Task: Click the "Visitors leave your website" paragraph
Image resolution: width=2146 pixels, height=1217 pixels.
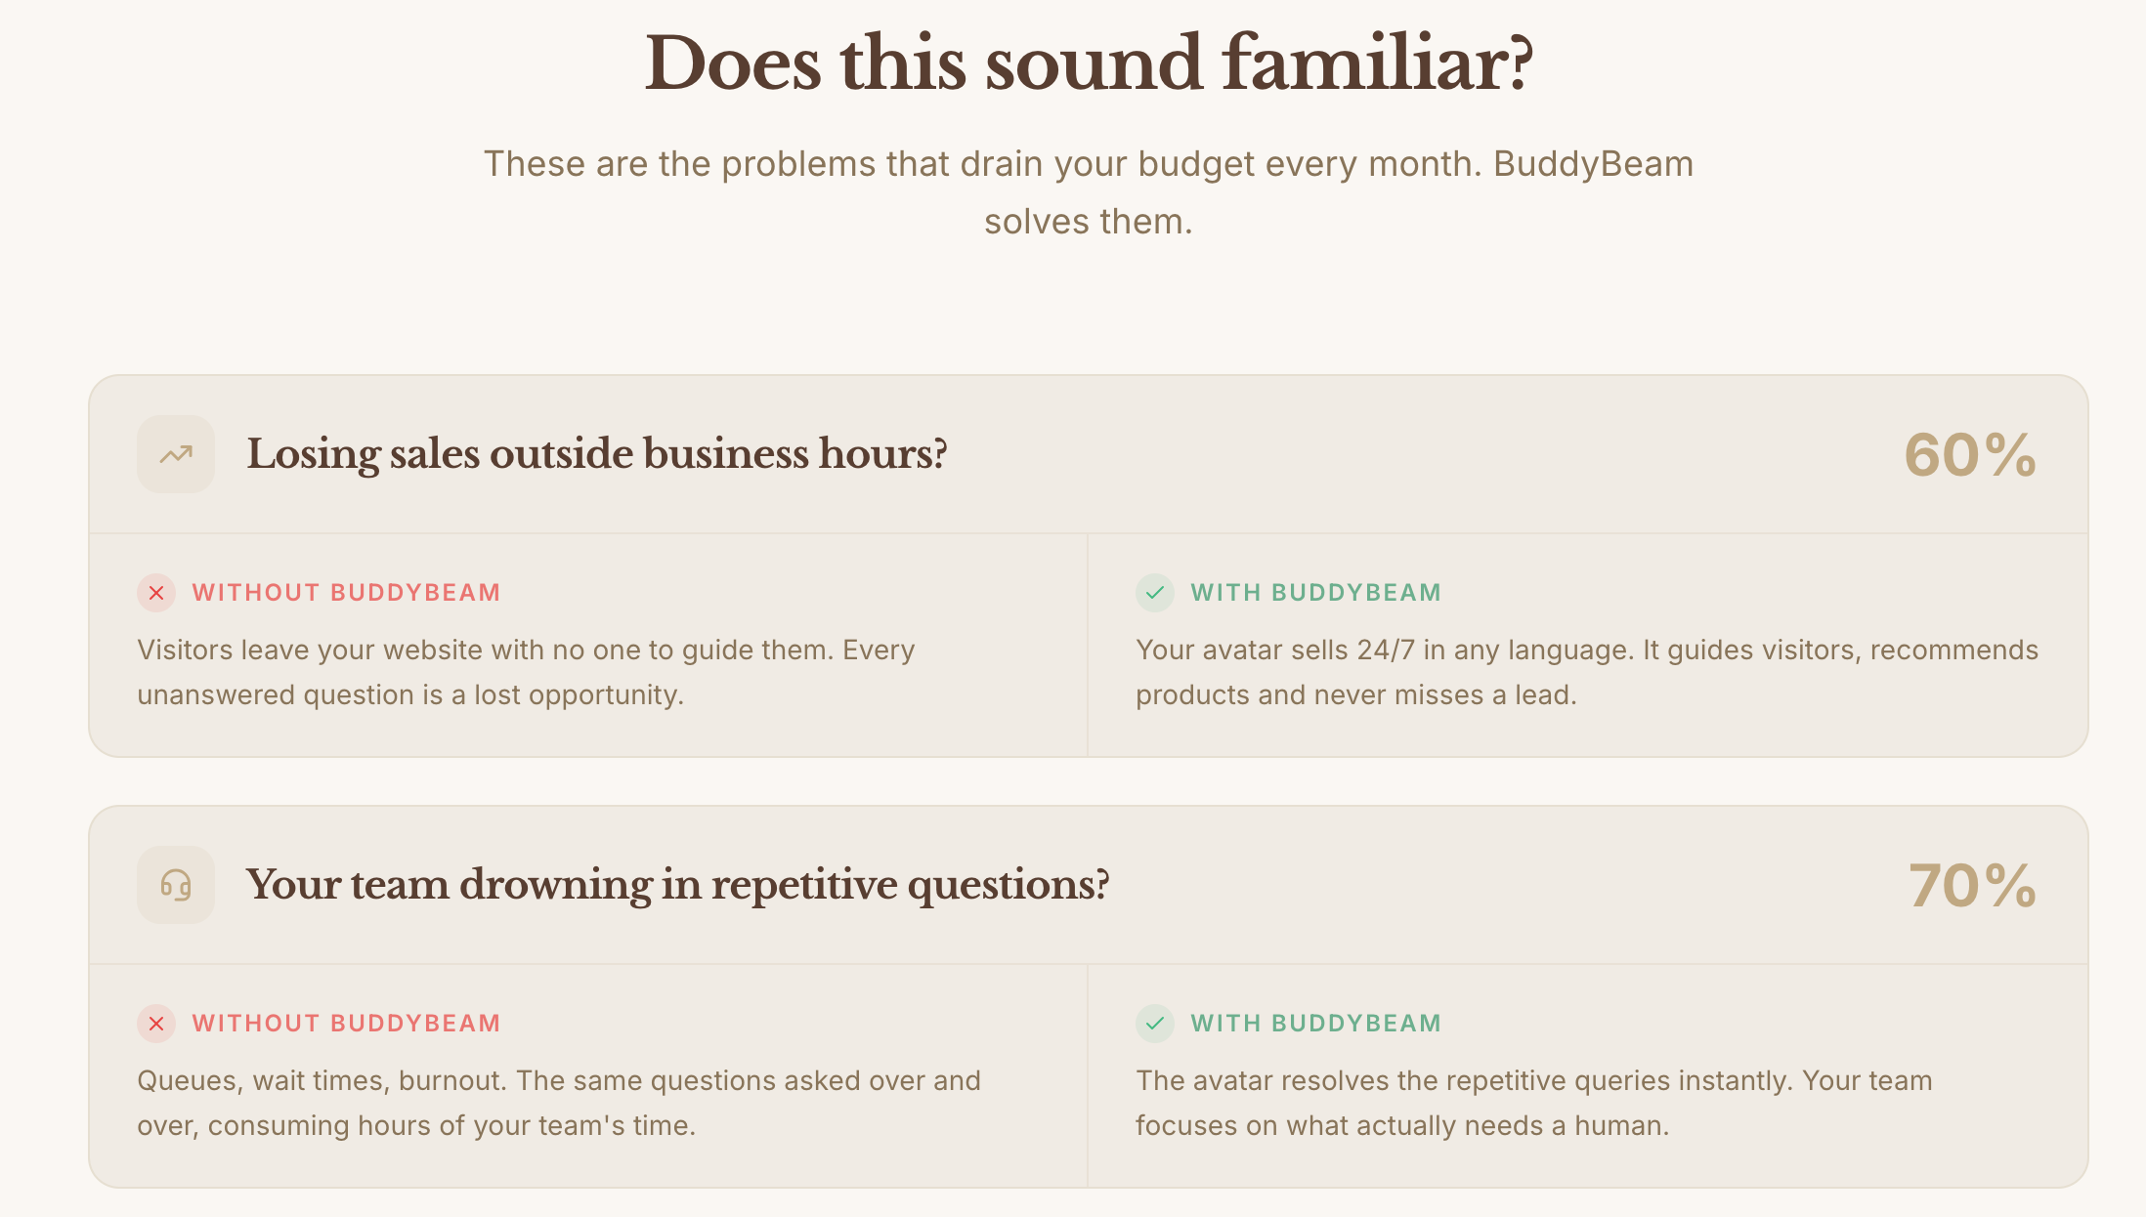Action: point(526,672)
